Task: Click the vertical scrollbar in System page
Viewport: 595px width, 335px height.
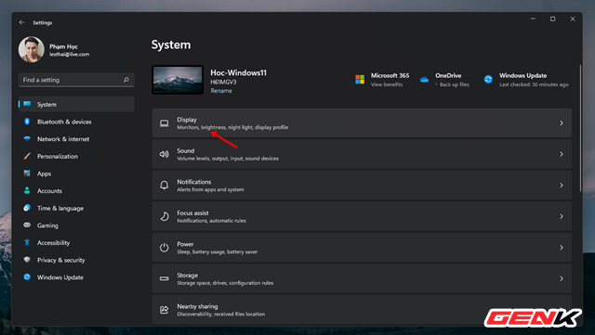Action: click(580, 128)
